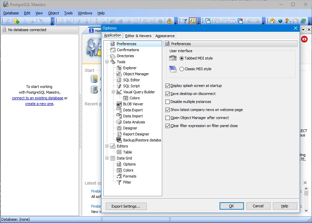The height and width of the screenshot is (223, 312).
Task: Collapse the Visual Query Builder node
Action: pyautogui.click(x=113, y=92)
